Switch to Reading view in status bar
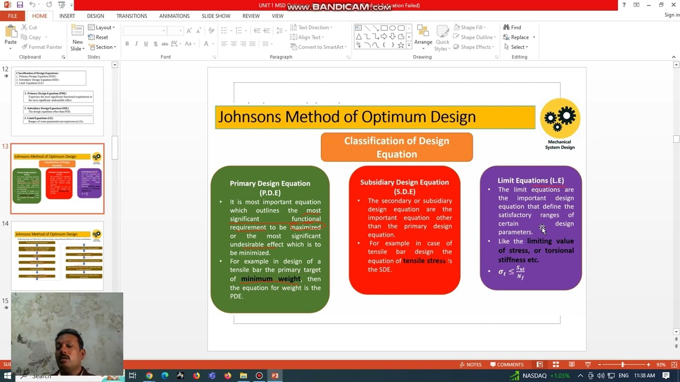680x382 pixels. pos(572,364)
